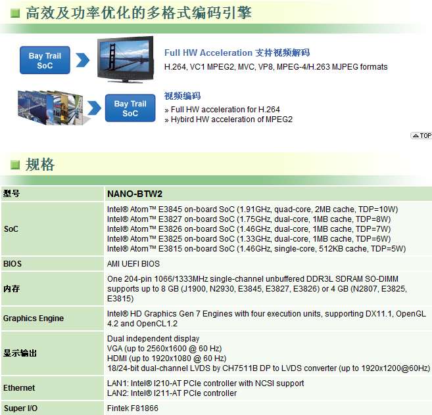This screenshot has width=432, height=415.
Task: Click the 规格 section heading
Action: (40, 165)
